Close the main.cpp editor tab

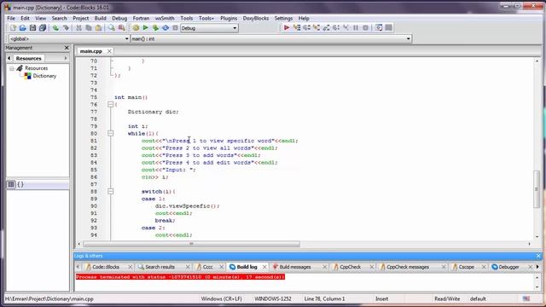click(109, 51)
